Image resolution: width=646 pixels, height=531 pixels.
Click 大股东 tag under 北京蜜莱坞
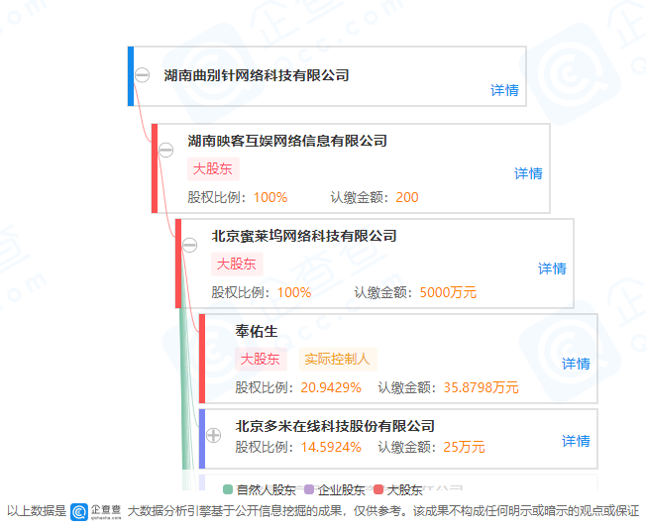pyautogui.click(x=237, y=265)
